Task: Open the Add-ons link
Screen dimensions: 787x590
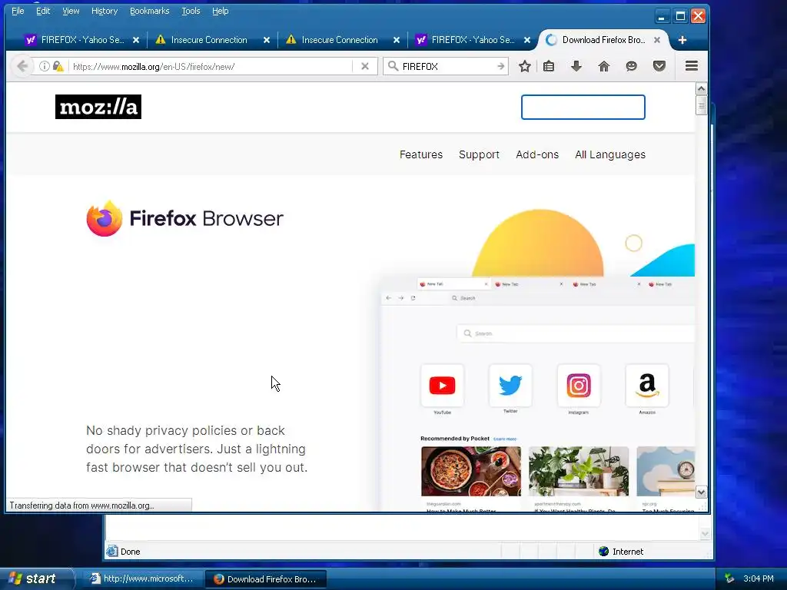Action: pos(537,154)
